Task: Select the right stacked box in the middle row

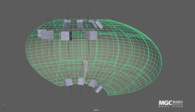Action: click(x=91, y=35)
